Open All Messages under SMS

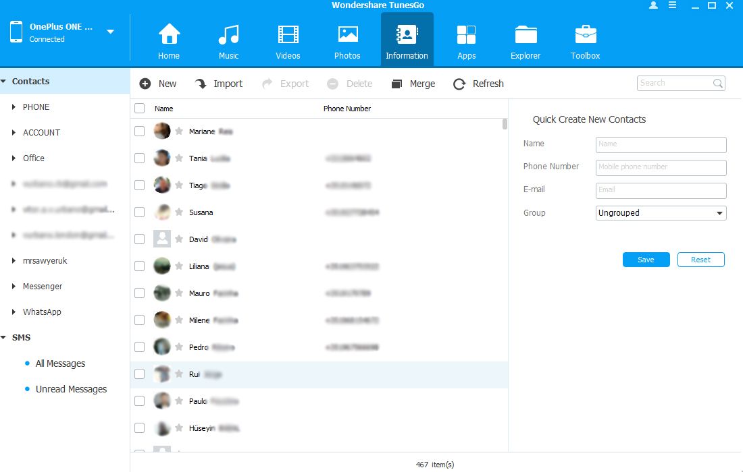[60, 363]
